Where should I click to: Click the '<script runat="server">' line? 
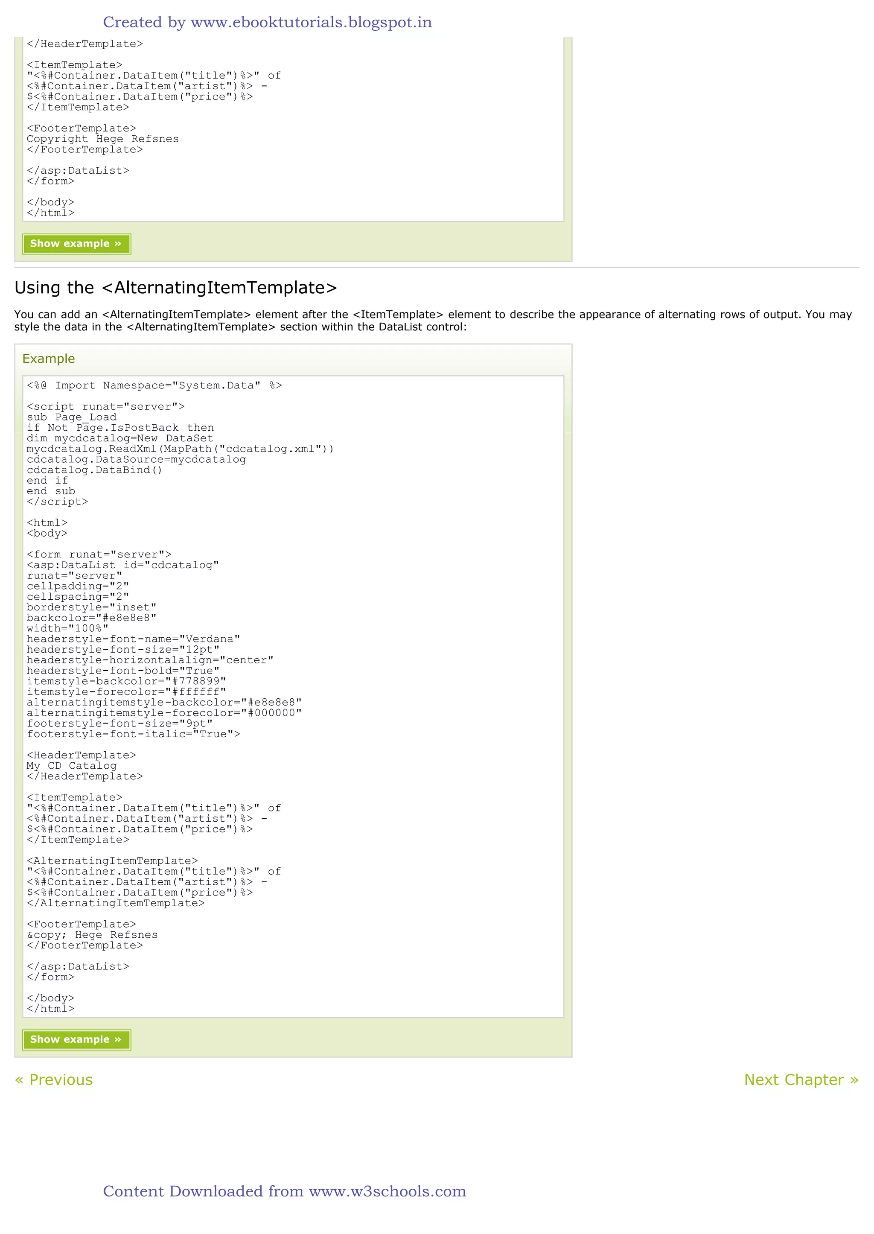106,407
